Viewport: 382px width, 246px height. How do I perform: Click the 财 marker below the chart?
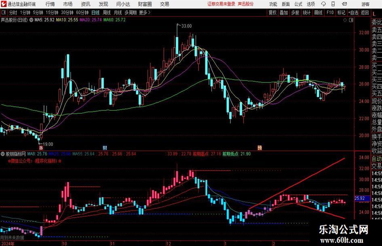105,147
